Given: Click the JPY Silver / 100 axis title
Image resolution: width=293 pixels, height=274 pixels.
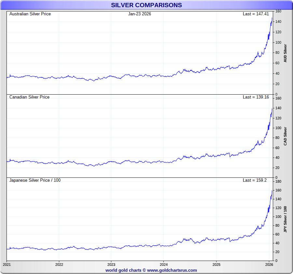Looking at the screenshot, I should pos(286,219).
